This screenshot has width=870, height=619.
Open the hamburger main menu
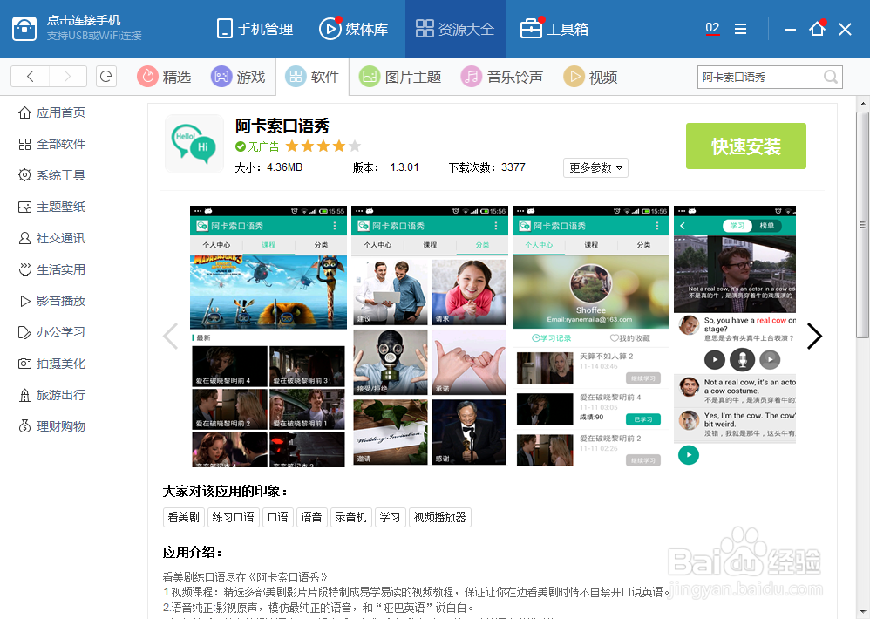coord(740,29)
